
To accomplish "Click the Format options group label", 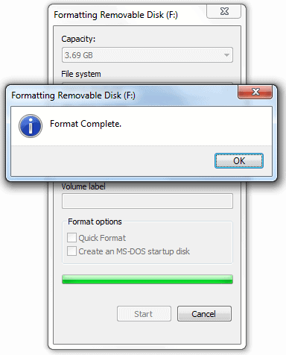I will [x=95, y=222].
